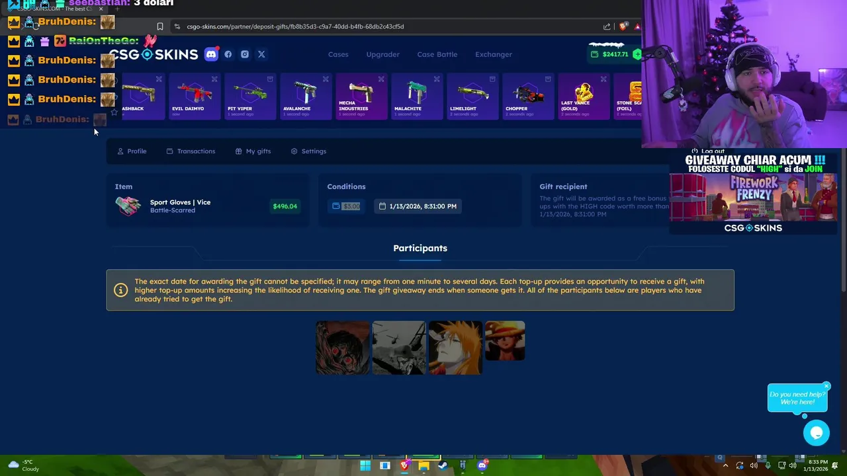Select the Malachite live drop card
847x476 pixels.
pos(417,97)
